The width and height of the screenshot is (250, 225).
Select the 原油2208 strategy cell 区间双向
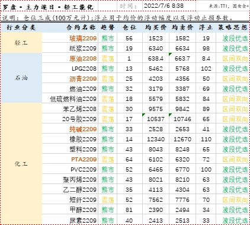pyautogui.click(x=233, y=58)
